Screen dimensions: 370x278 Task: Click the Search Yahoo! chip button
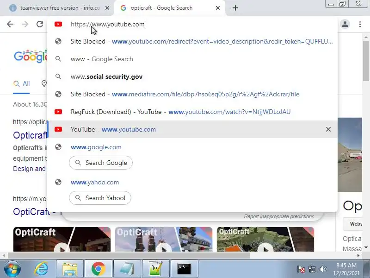[100, 198]
